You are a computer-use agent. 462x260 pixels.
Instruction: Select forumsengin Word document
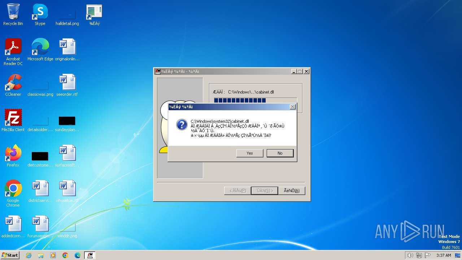click(x=40, y=227)
